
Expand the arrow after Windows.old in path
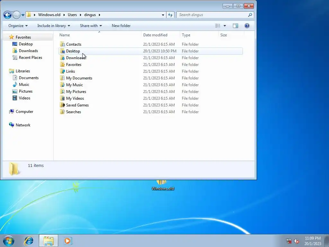pyautogui.click(x=64, y=15)
